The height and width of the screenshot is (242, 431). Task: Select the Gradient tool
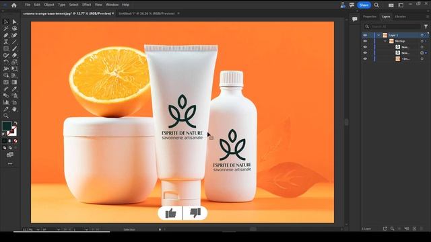tap(14, 82)
